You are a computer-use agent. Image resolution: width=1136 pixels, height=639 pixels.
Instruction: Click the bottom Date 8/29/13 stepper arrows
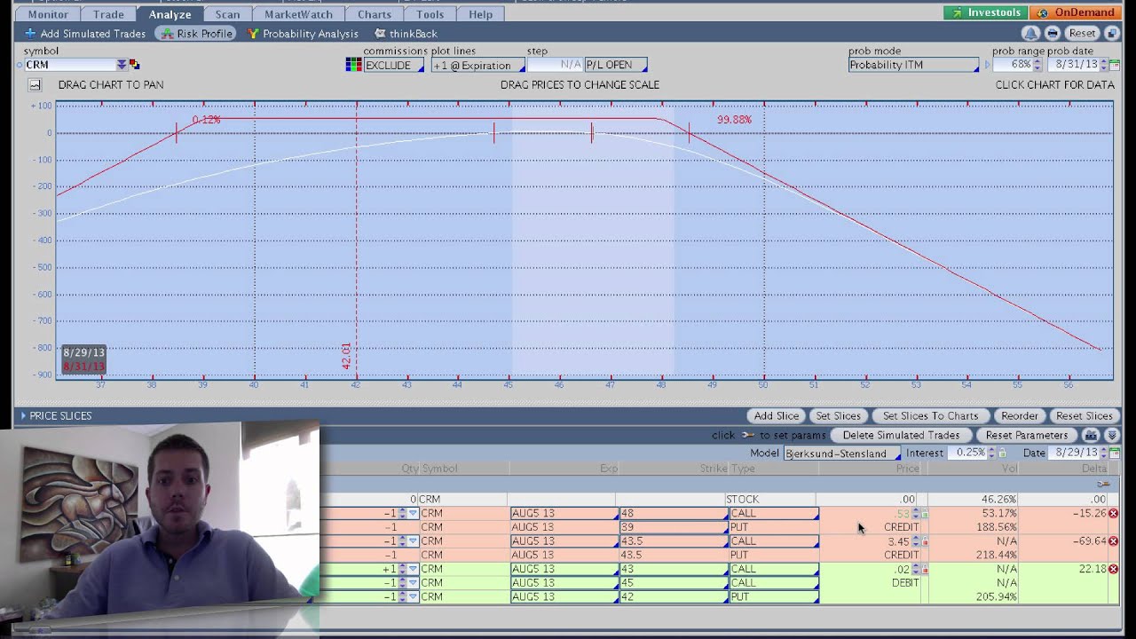pos(1104,453)
